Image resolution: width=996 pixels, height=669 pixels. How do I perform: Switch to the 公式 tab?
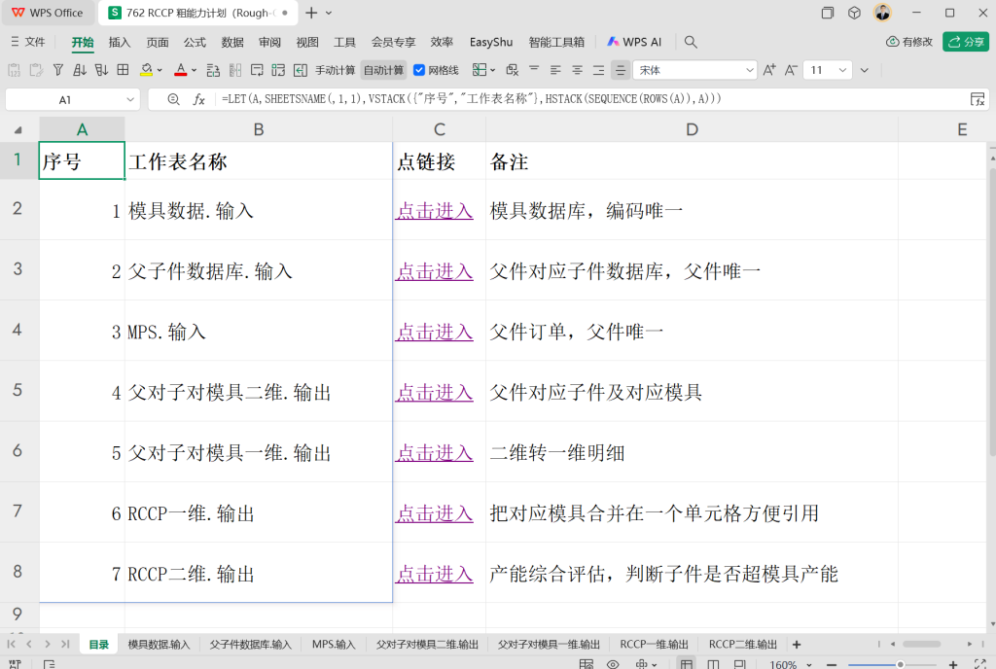pyautogui.click(x=195, y=42)
